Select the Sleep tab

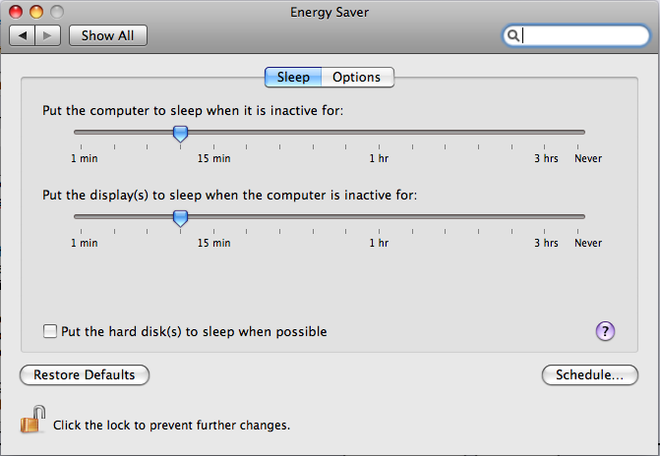293,78
